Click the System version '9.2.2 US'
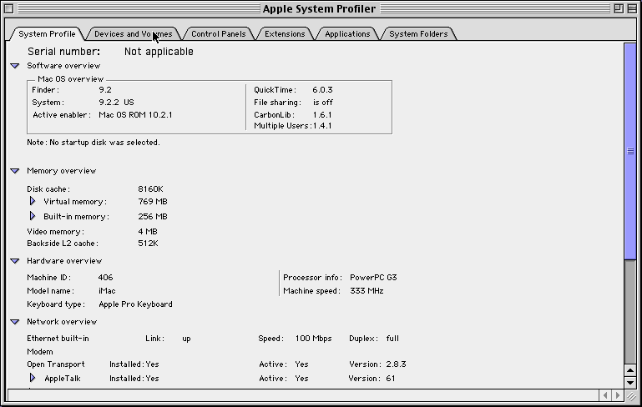The height and width of the screenshot is (407, 642). pyautogui.click(x=116, y=103)
